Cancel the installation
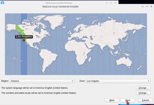154x105 pixels. click(146, 100)
